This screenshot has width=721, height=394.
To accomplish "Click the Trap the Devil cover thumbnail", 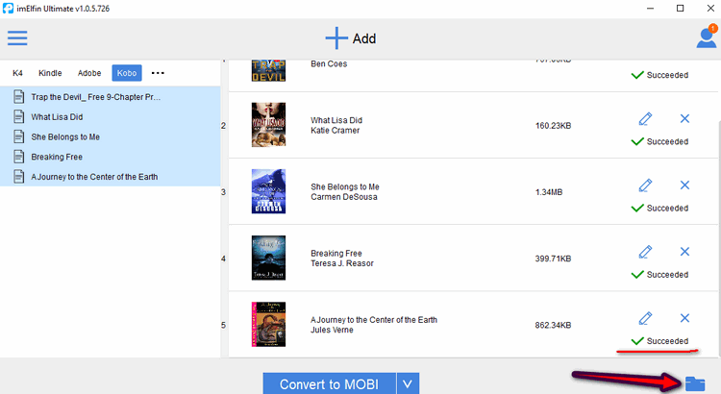I will (268, 71).
